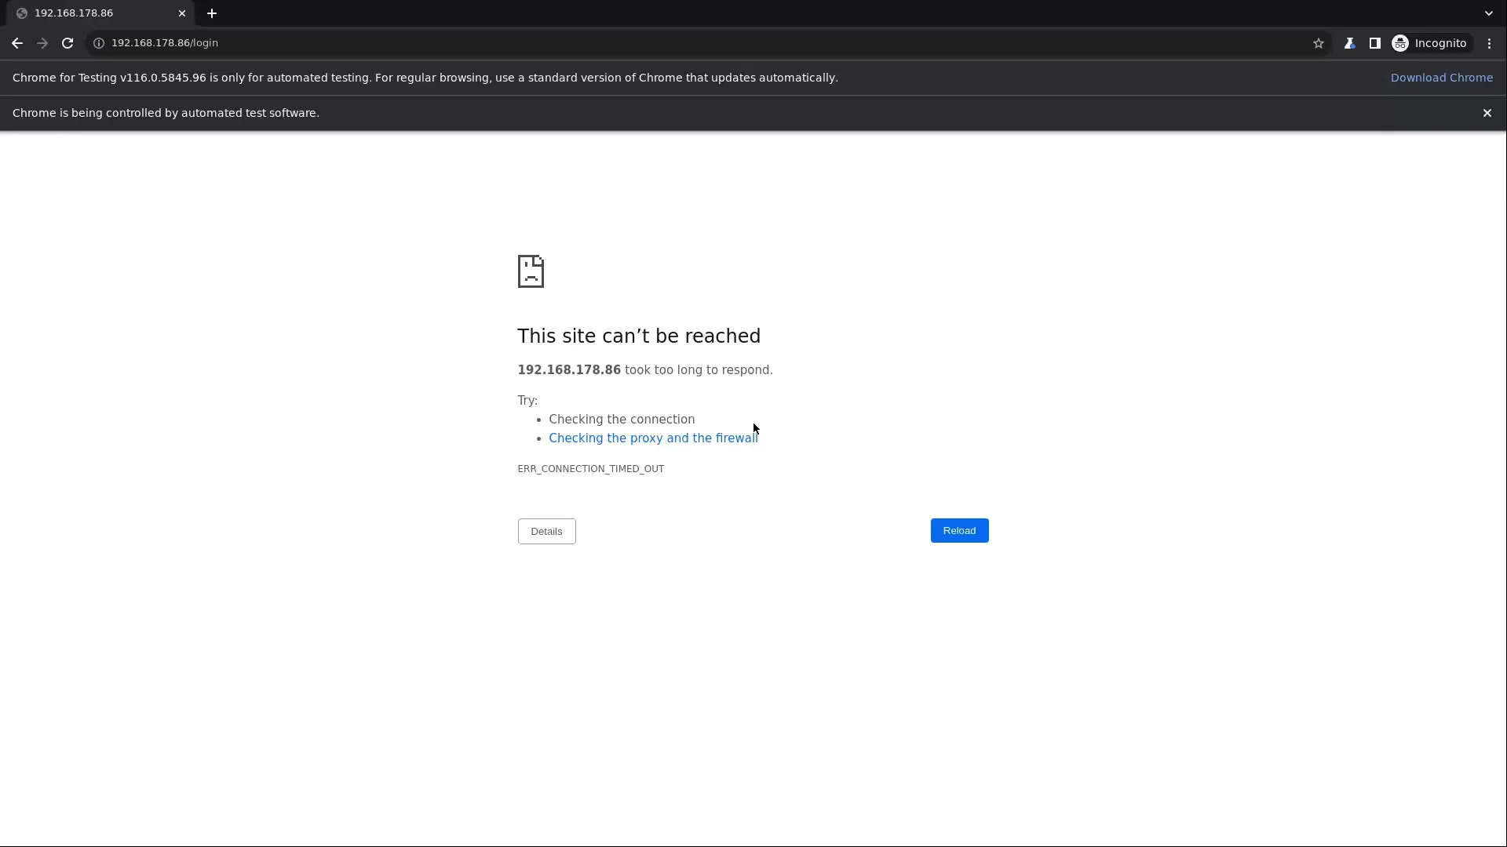The image size is (1507, 847).
Task: Toggle the side panel open
Action: 1376,43
